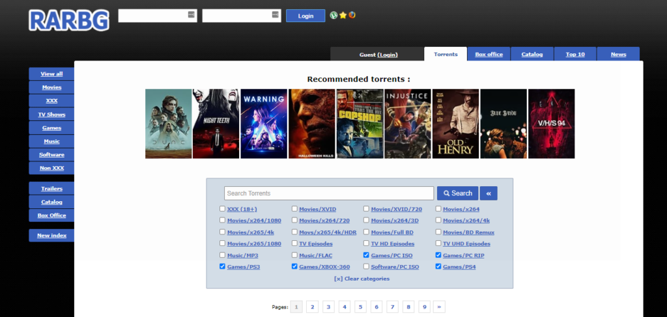This screenshot has height=317, width=667.
Task: Check the TV Episodes checkbox
Action: pos(294,243)
